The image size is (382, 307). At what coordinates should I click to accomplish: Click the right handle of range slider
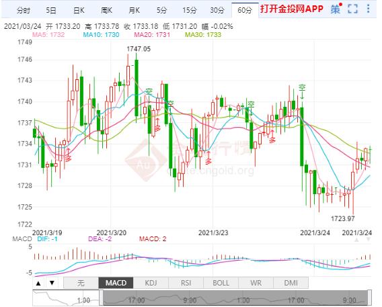tap(370, 298)
